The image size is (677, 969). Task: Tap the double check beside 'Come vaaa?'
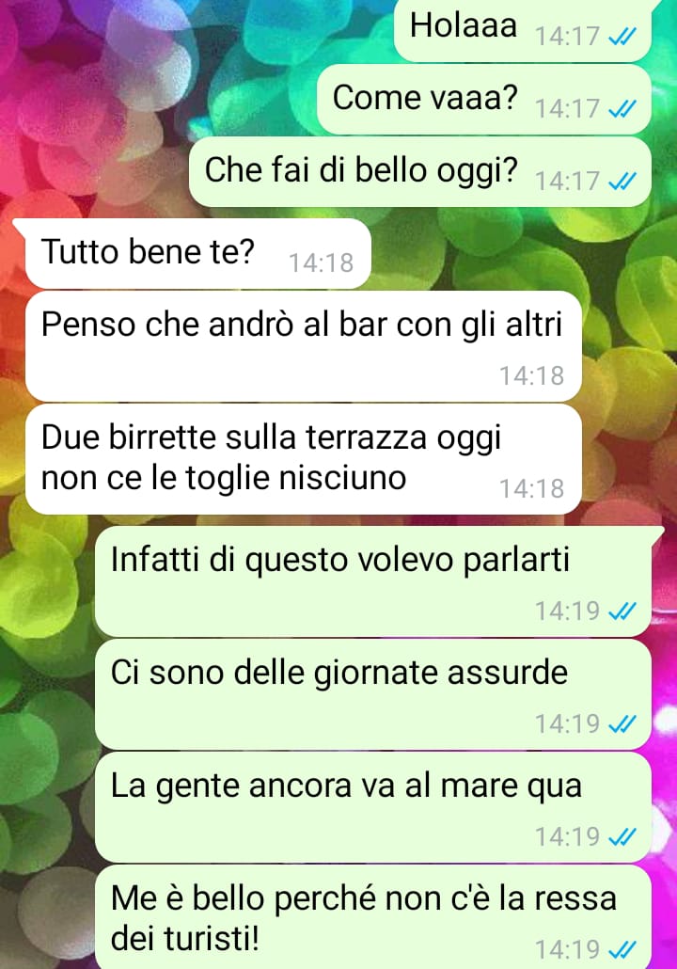click(622, 109)
